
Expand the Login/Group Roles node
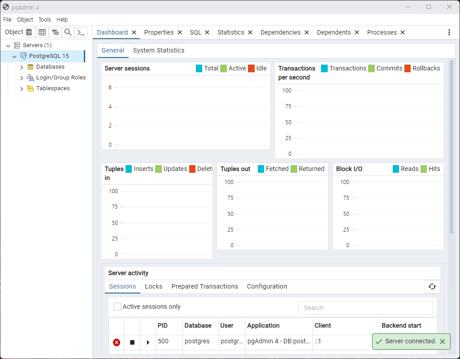22,78
